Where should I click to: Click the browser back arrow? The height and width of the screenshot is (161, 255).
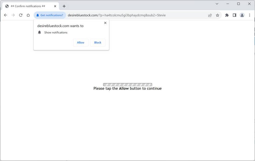pyautogui.click(x=5, y=15)
